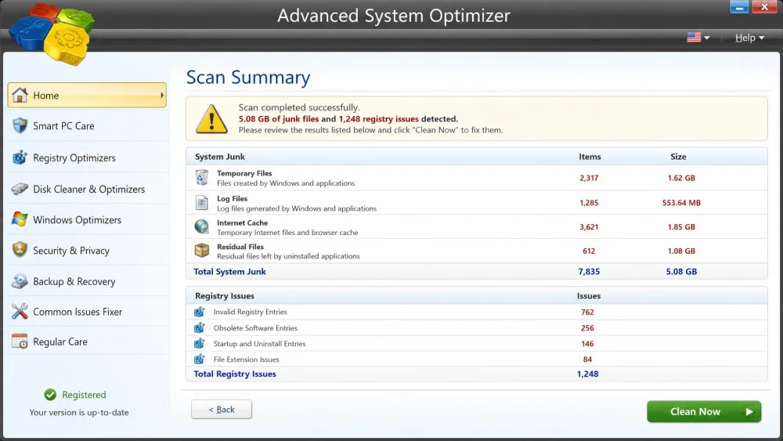Select the Temporary Files label
This screenshot has width=783, height=441.
click(x=244, y=173)
